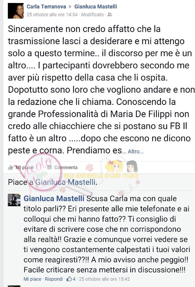Image resolution: width=195 pixels, height=287 pixels.
Task: Click the friends audience icon after Modificato
Action: 109,14
